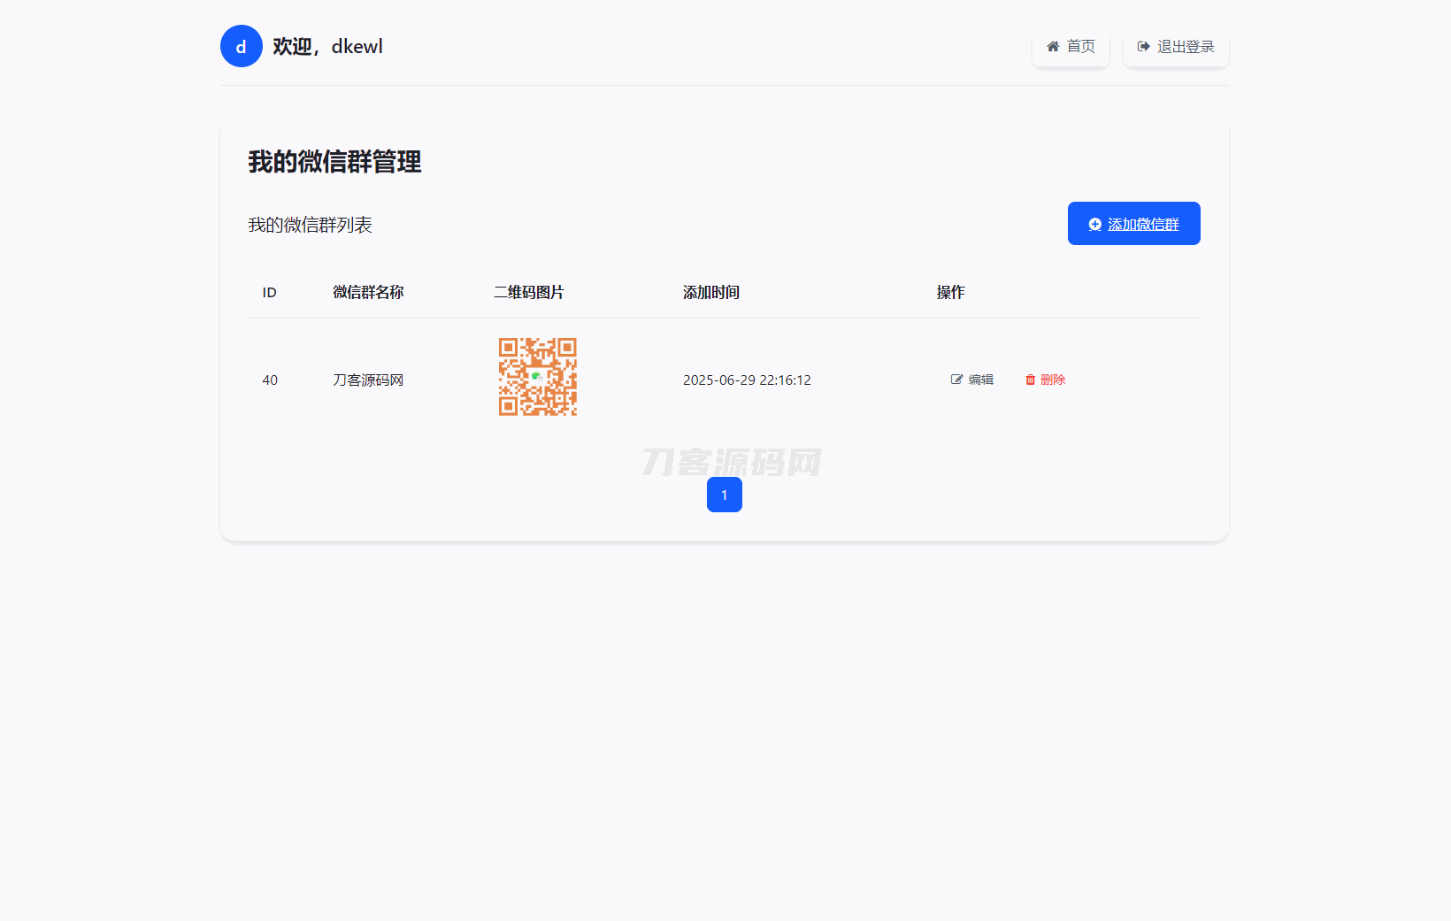1451x921 pixels.
Task: Click the home icon in the header
Action: tap(1053, 47)
